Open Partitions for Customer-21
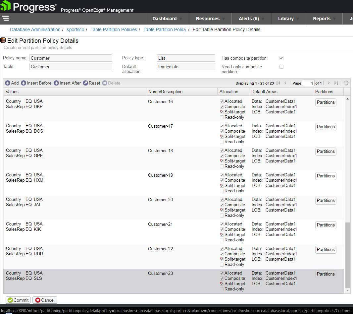 tap(326, 225)
